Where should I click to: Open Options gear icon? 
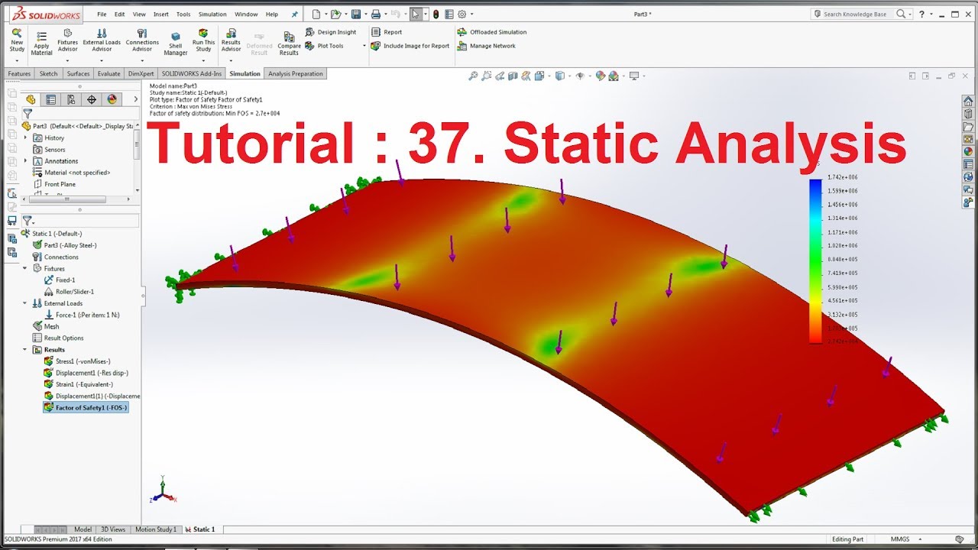click(461, 14)
